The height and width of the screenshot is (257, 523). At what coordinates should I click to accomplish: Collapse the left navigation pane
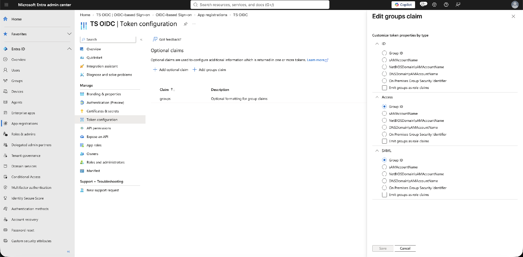(68, 252)
